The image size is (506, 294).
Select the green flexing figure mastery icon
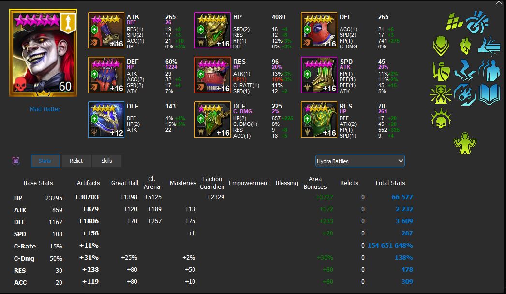464,142
